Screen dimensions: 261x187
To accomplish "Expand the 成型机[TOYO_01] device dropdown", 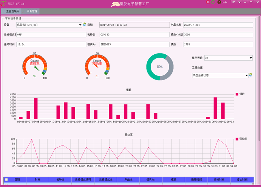I will point(49,25).
